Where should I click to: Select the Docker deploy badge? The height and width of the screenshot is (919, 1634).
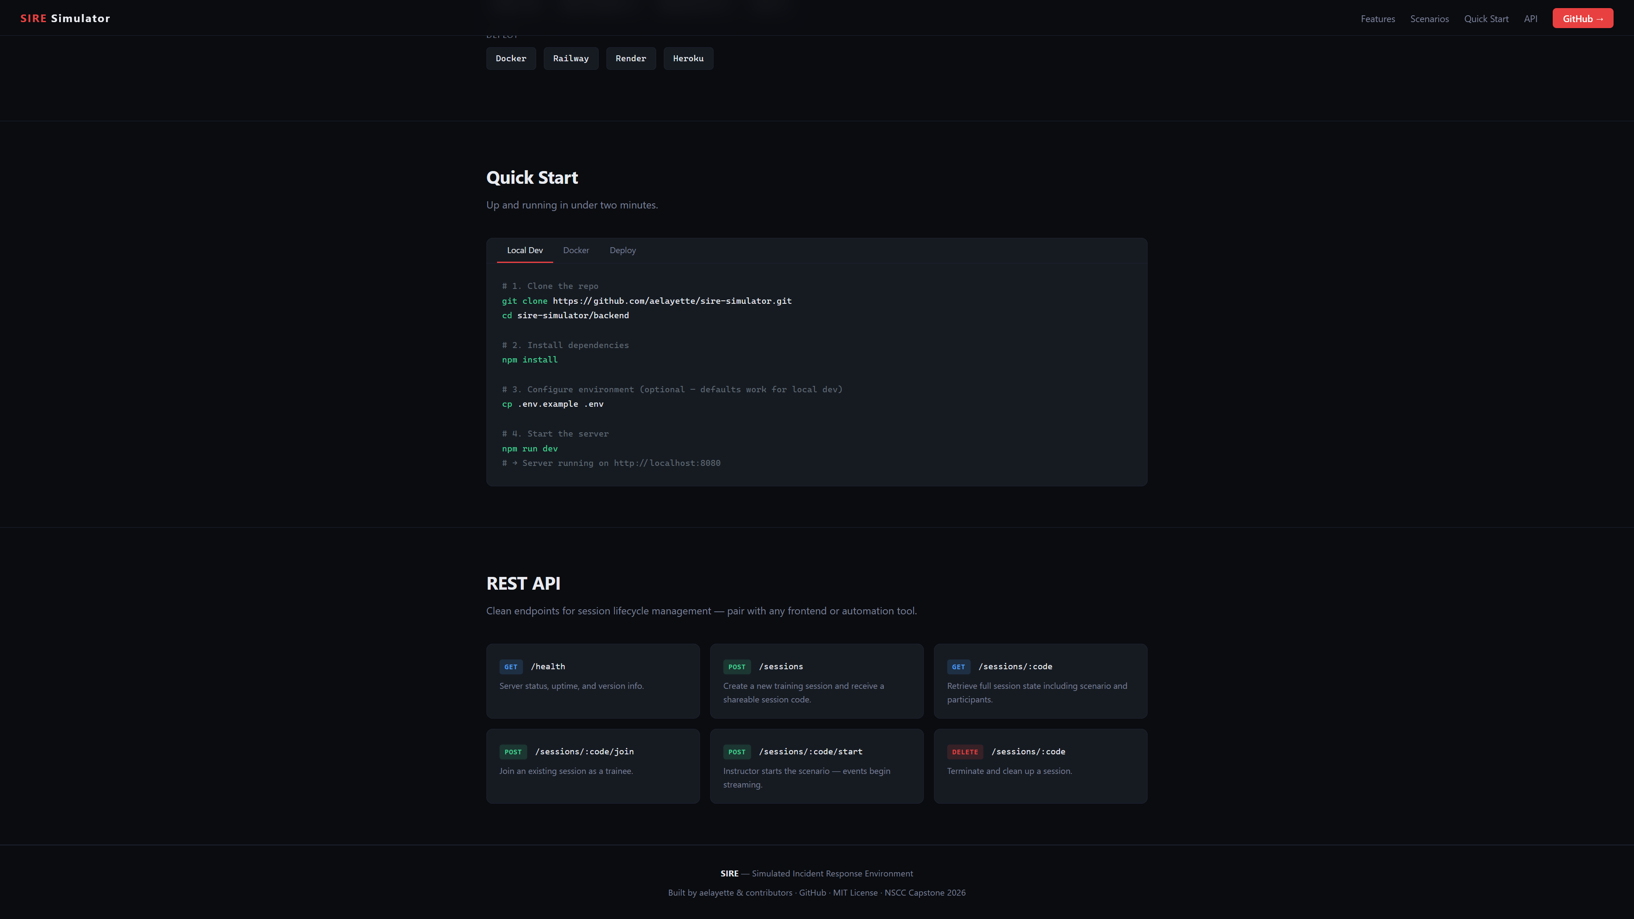(511, 58)
